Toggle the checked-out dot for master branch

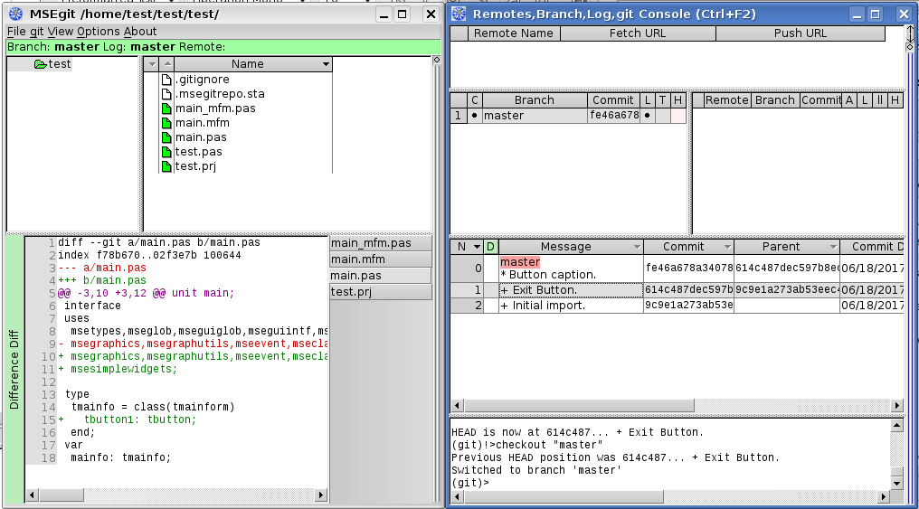tap(475, 116)
